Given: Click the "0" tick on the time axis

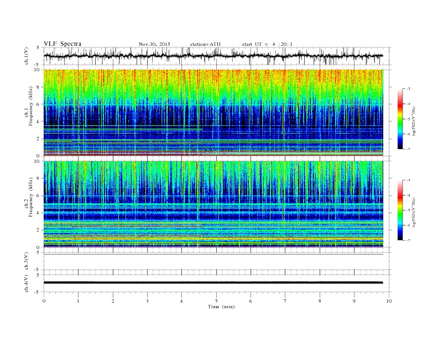Looking at the screenshot, I should (44, 301).
